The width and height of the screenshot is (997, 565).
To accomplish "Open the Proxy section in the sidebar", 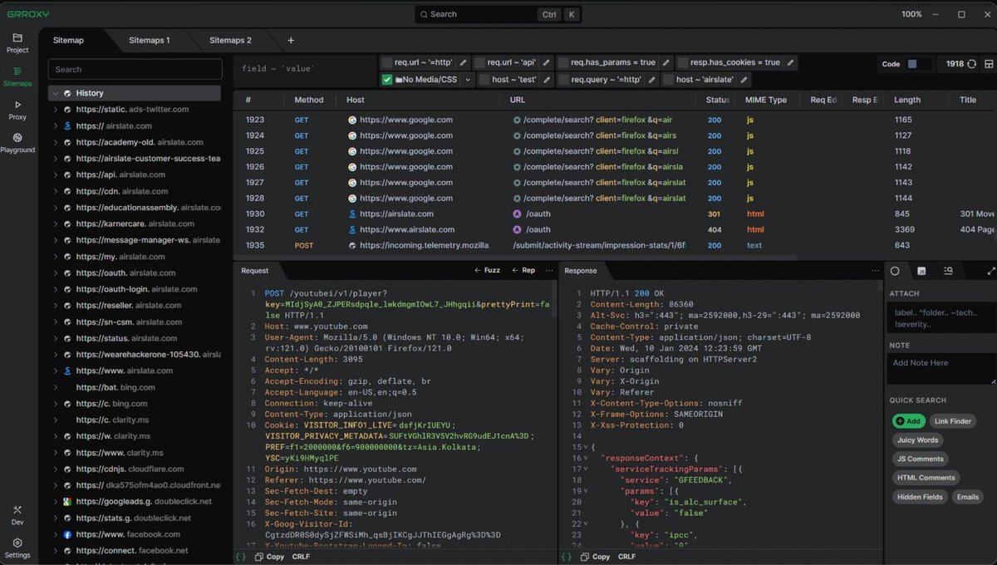I will 17,110.
